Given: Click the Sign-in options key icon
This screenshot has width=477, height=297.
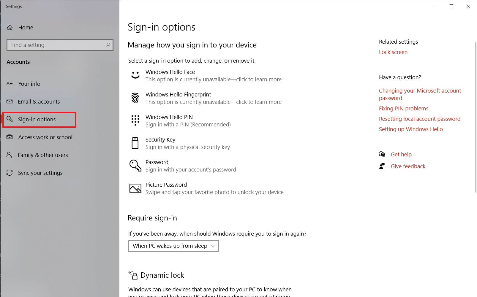Looking at the screenshot, I should click(x=10, y=119).
